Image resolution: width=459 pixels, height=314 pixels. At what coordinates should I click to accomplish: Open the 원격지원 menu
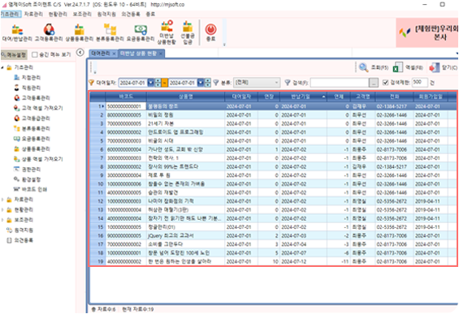tap(106, 14)
